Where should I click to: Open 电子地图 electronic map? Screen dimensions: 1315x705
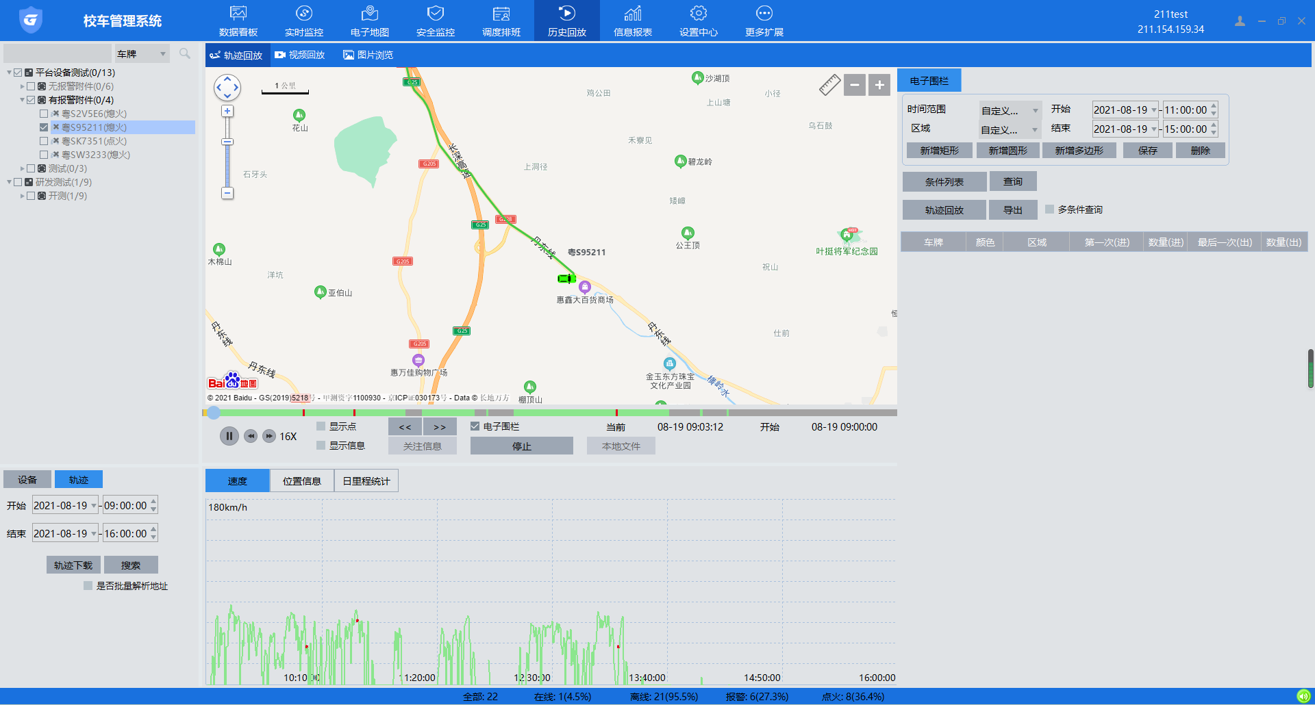[370, 21]
